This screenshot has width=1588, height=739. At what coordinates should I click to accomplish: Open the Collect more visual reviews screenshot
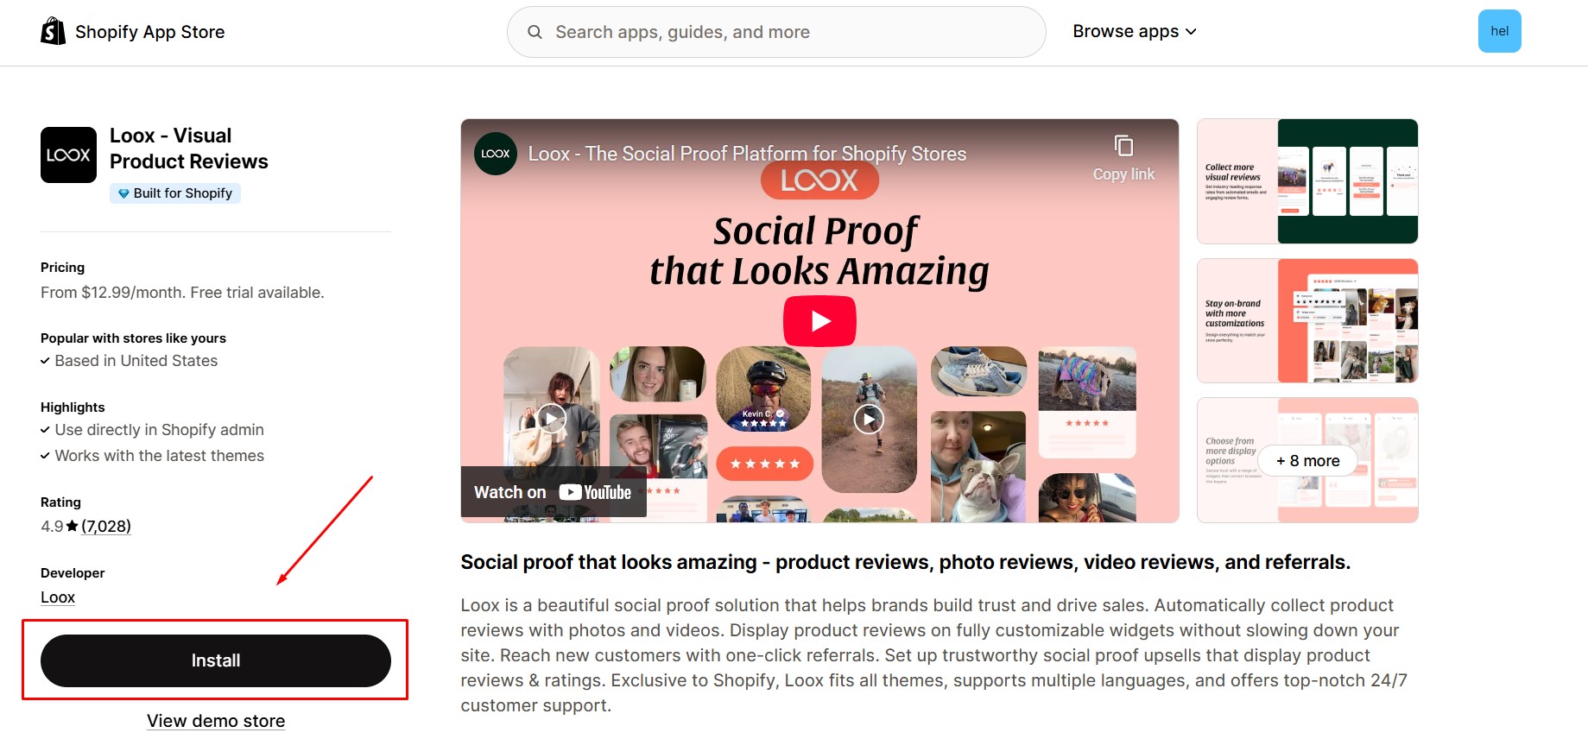[x=1306, y=181]
